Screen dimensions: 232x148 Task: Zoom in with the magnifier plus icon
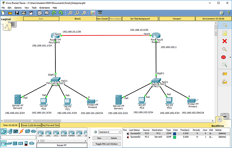(x=70, y=13)
